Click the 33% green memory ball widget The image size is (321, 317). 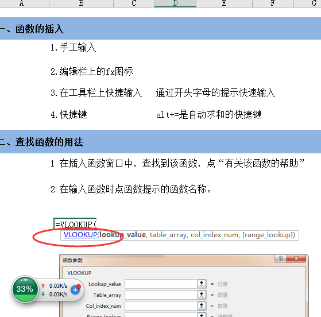[25, 289]
